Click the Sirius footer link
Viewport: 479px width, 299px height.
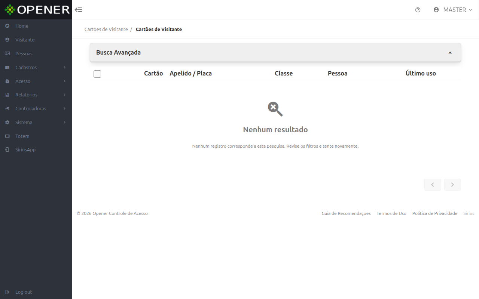pyautogui.click(x=469, y=213)
